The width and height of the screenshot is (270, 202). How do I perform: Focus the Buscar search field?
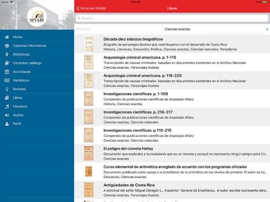tap(172, 18)
